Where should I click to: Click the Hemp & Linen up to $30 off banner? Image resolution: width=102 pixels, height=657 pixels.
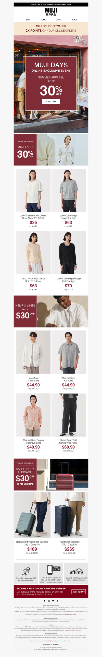51,312
